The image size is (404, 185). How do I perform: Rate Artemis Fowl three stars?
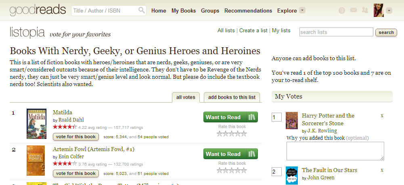click(x=232, y=170)
